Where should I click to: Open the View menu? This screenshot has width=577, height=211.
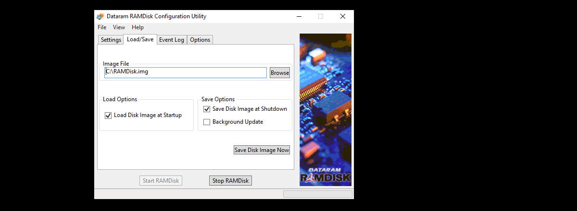119,27
